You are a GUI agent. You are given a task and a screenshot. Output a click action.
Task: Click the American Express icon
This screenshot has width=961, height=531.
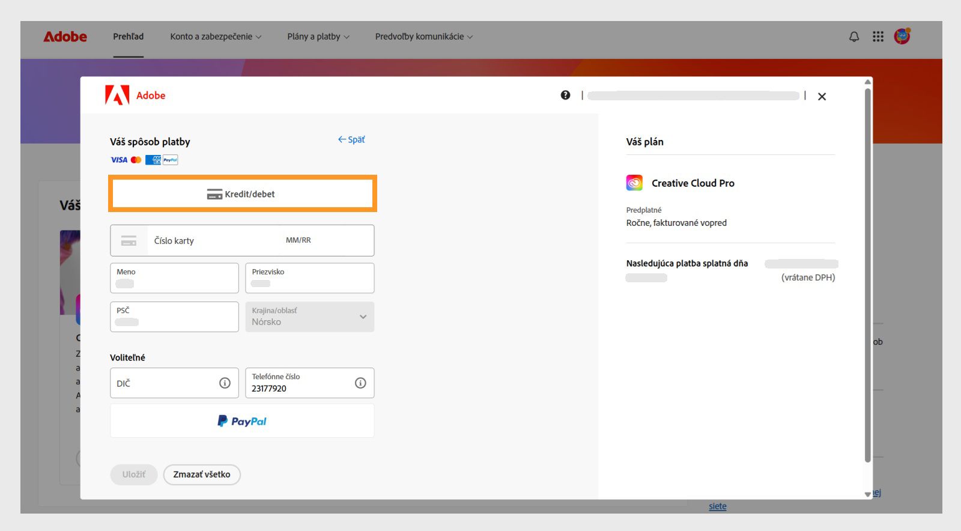tap(153, 160)
